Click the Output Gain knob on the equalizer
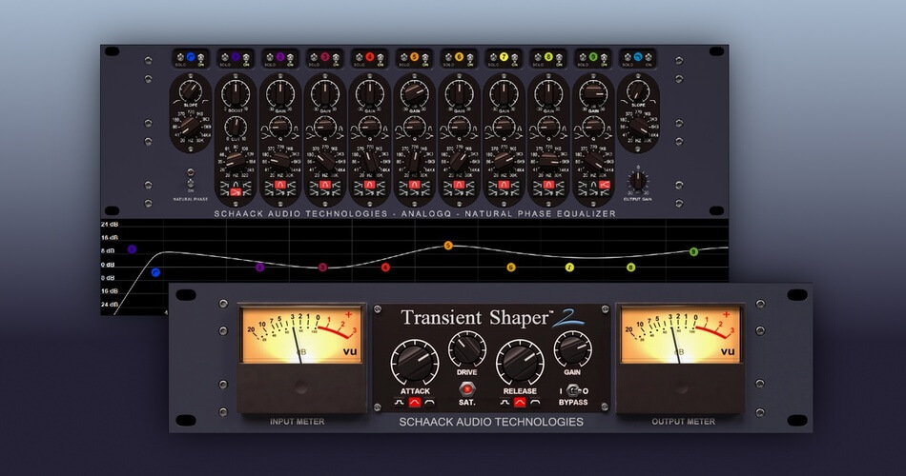Viewport: 906px width, 476px height. click(639, 179)
